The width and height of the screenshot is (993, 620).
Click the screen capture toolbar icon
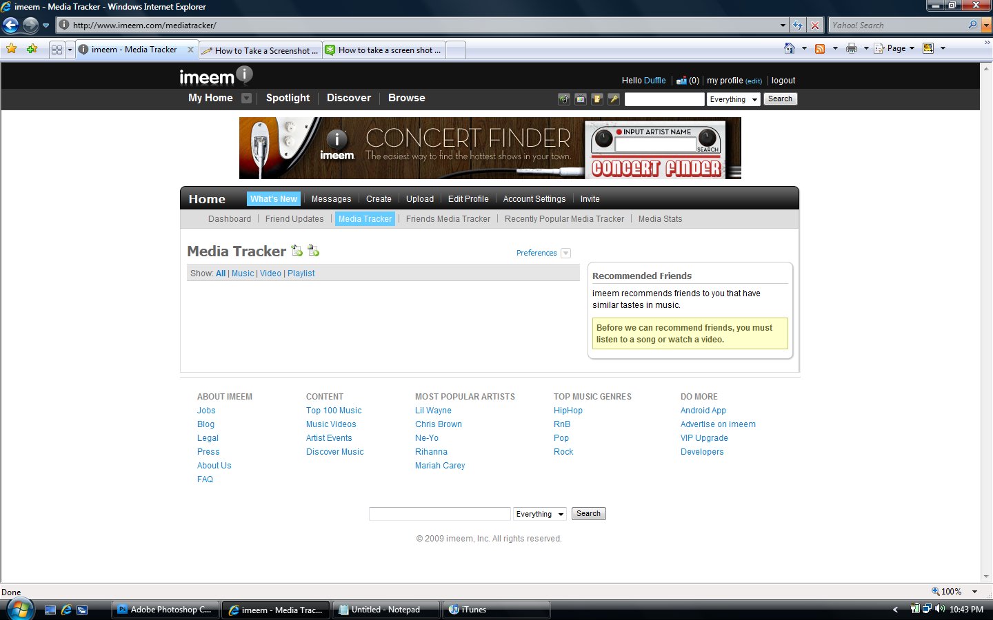(x=928, y=48)
